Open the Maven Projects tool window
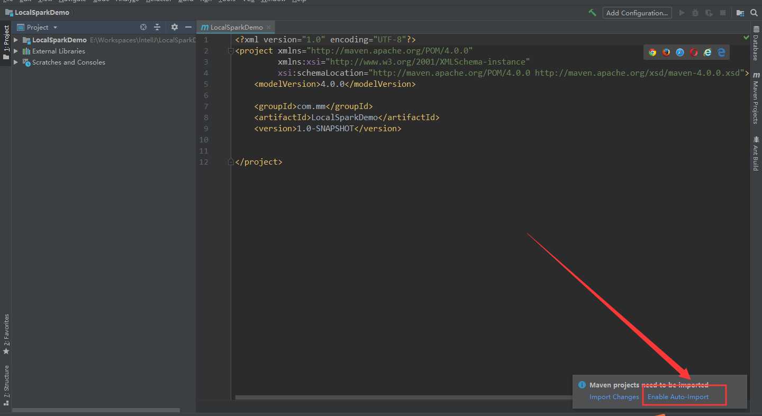The width and height of the screenshot is (762, 416). coord(756,98)
